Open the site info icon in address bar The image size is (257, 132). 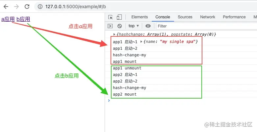pyautogui.click(x=40, y=7)
